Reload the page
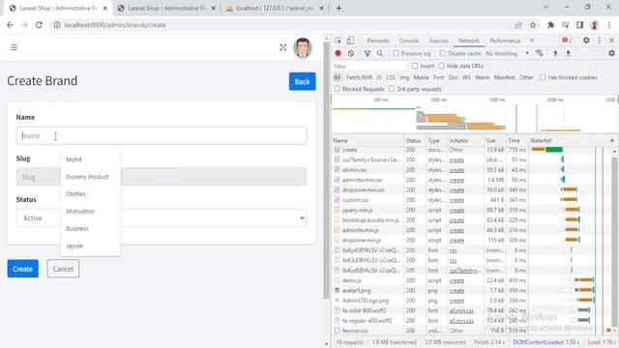 pos(39,25)
